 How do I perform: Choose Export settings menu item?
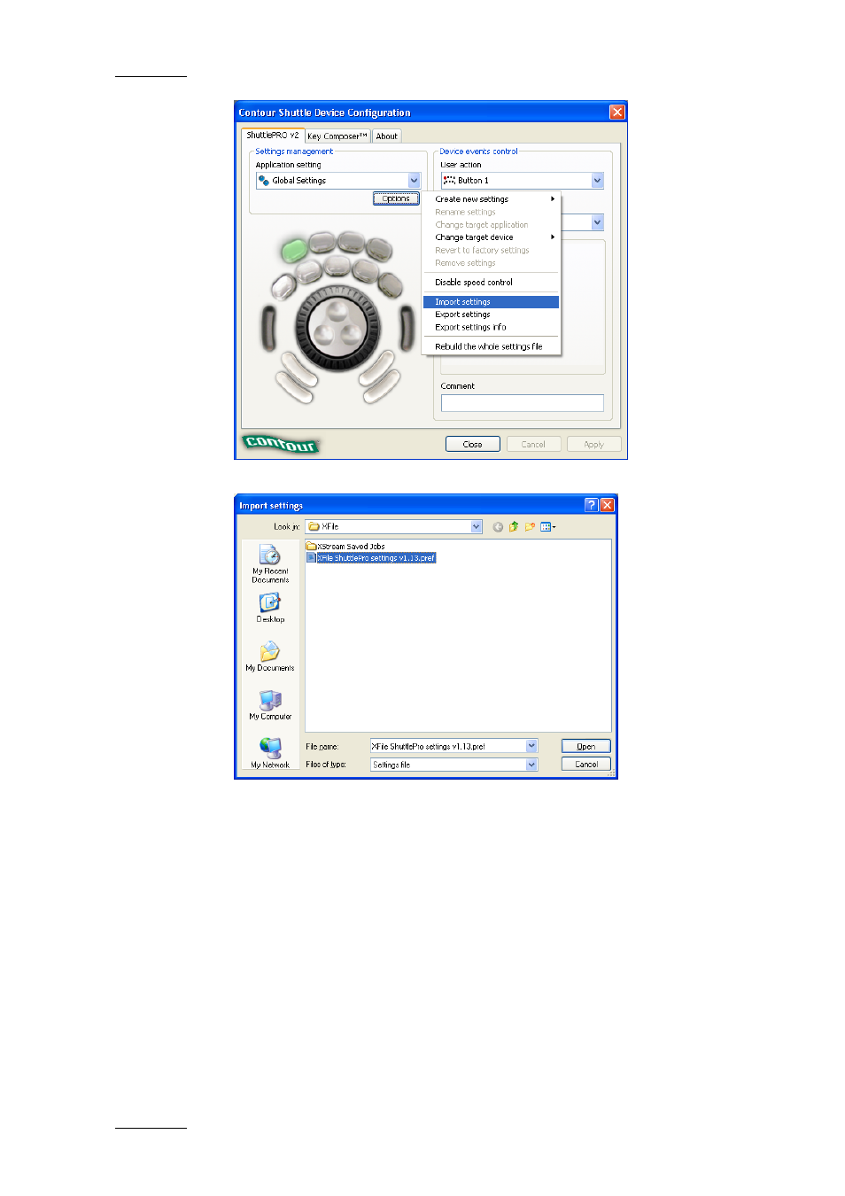(x=492, y=315)
